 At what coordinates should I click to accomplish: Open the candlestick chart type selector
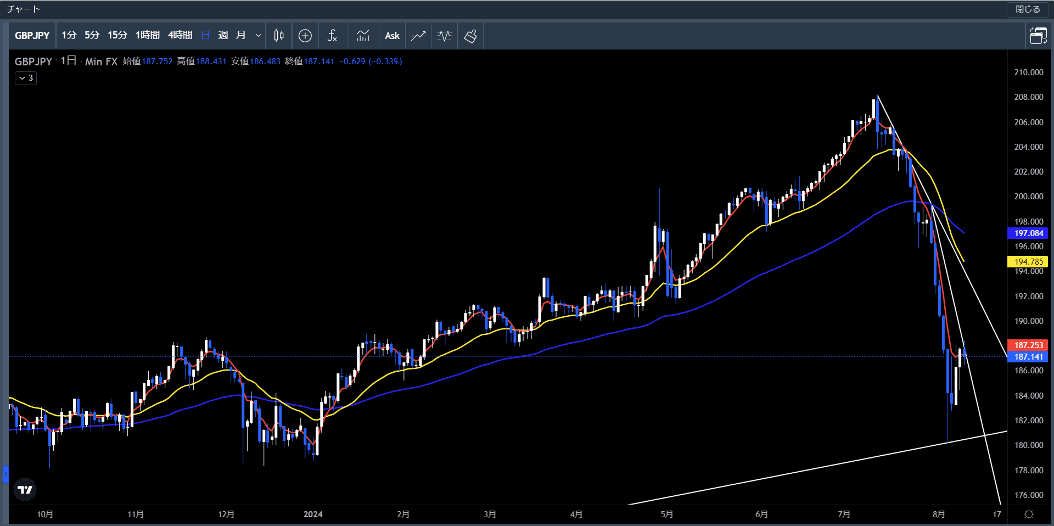(279, 36)
